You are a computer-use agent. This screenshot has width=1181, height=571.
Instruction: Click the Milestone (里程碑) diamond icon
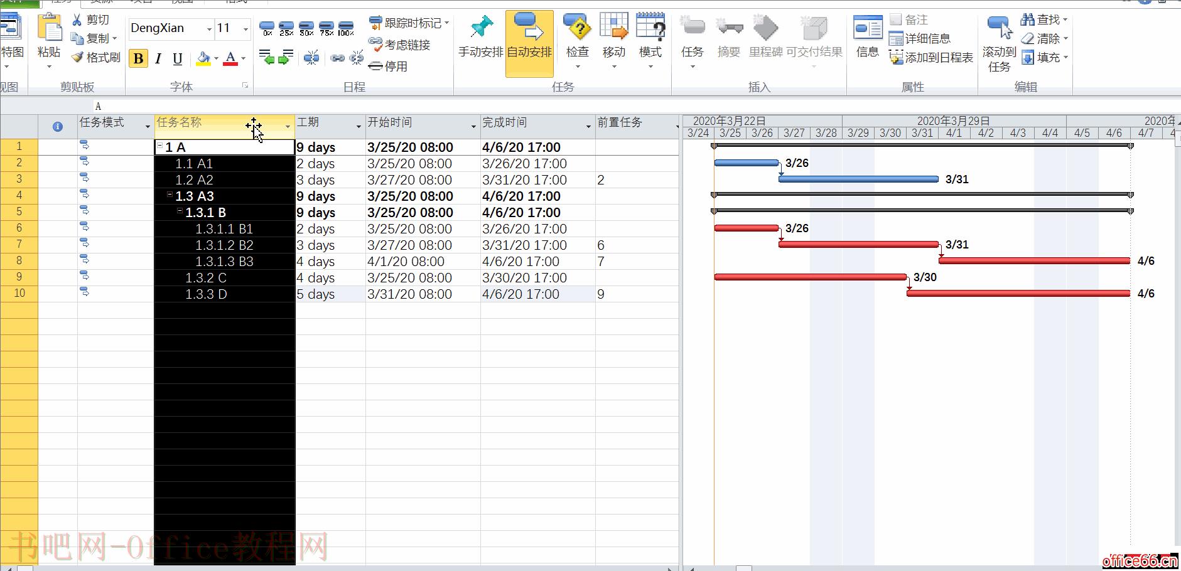[765, 28]
